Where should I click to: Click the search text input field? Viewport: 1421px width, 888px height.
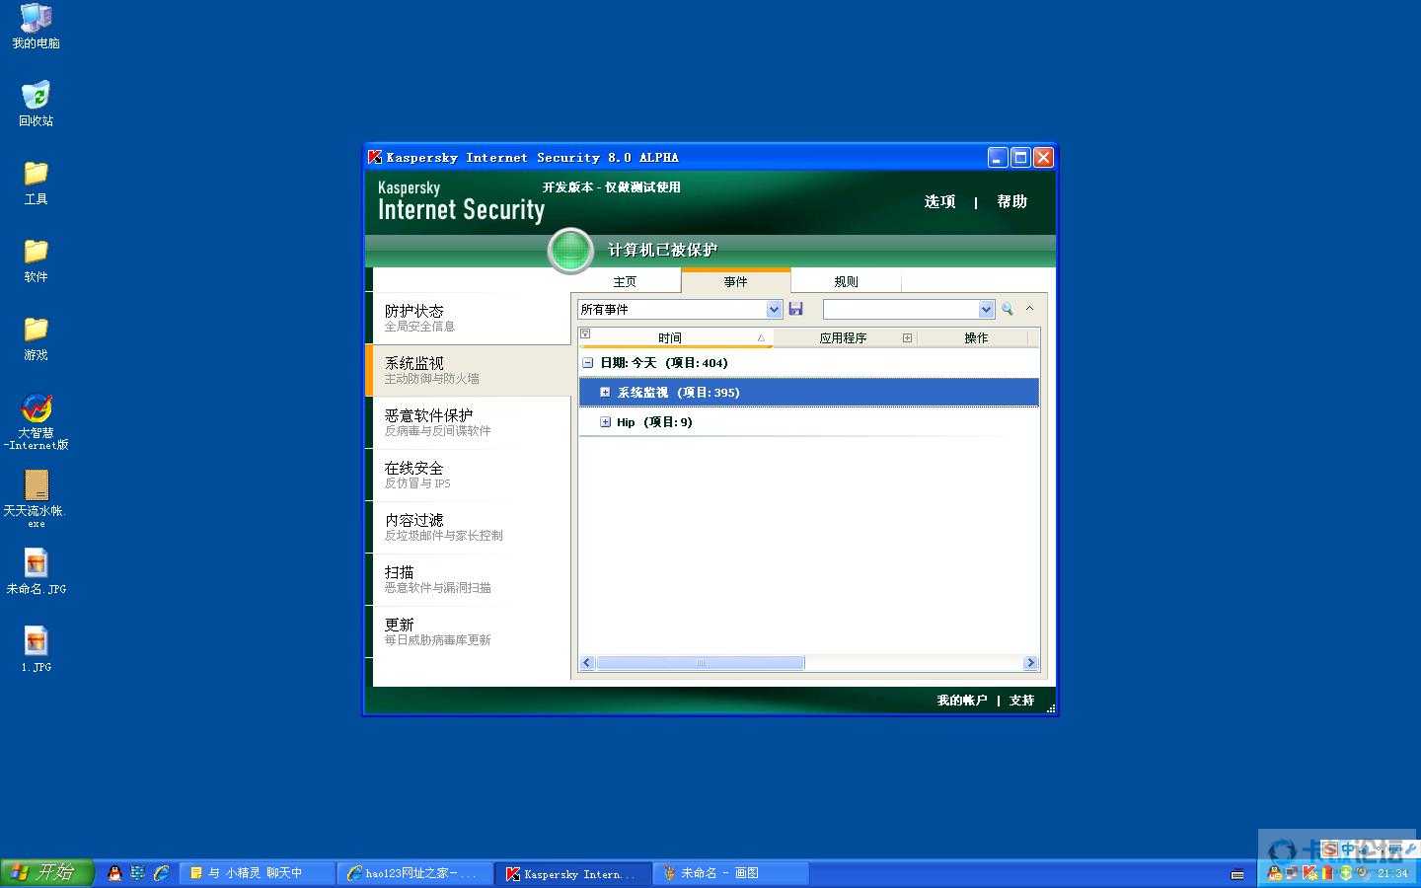pyautogui.click(x=901, y=309)
